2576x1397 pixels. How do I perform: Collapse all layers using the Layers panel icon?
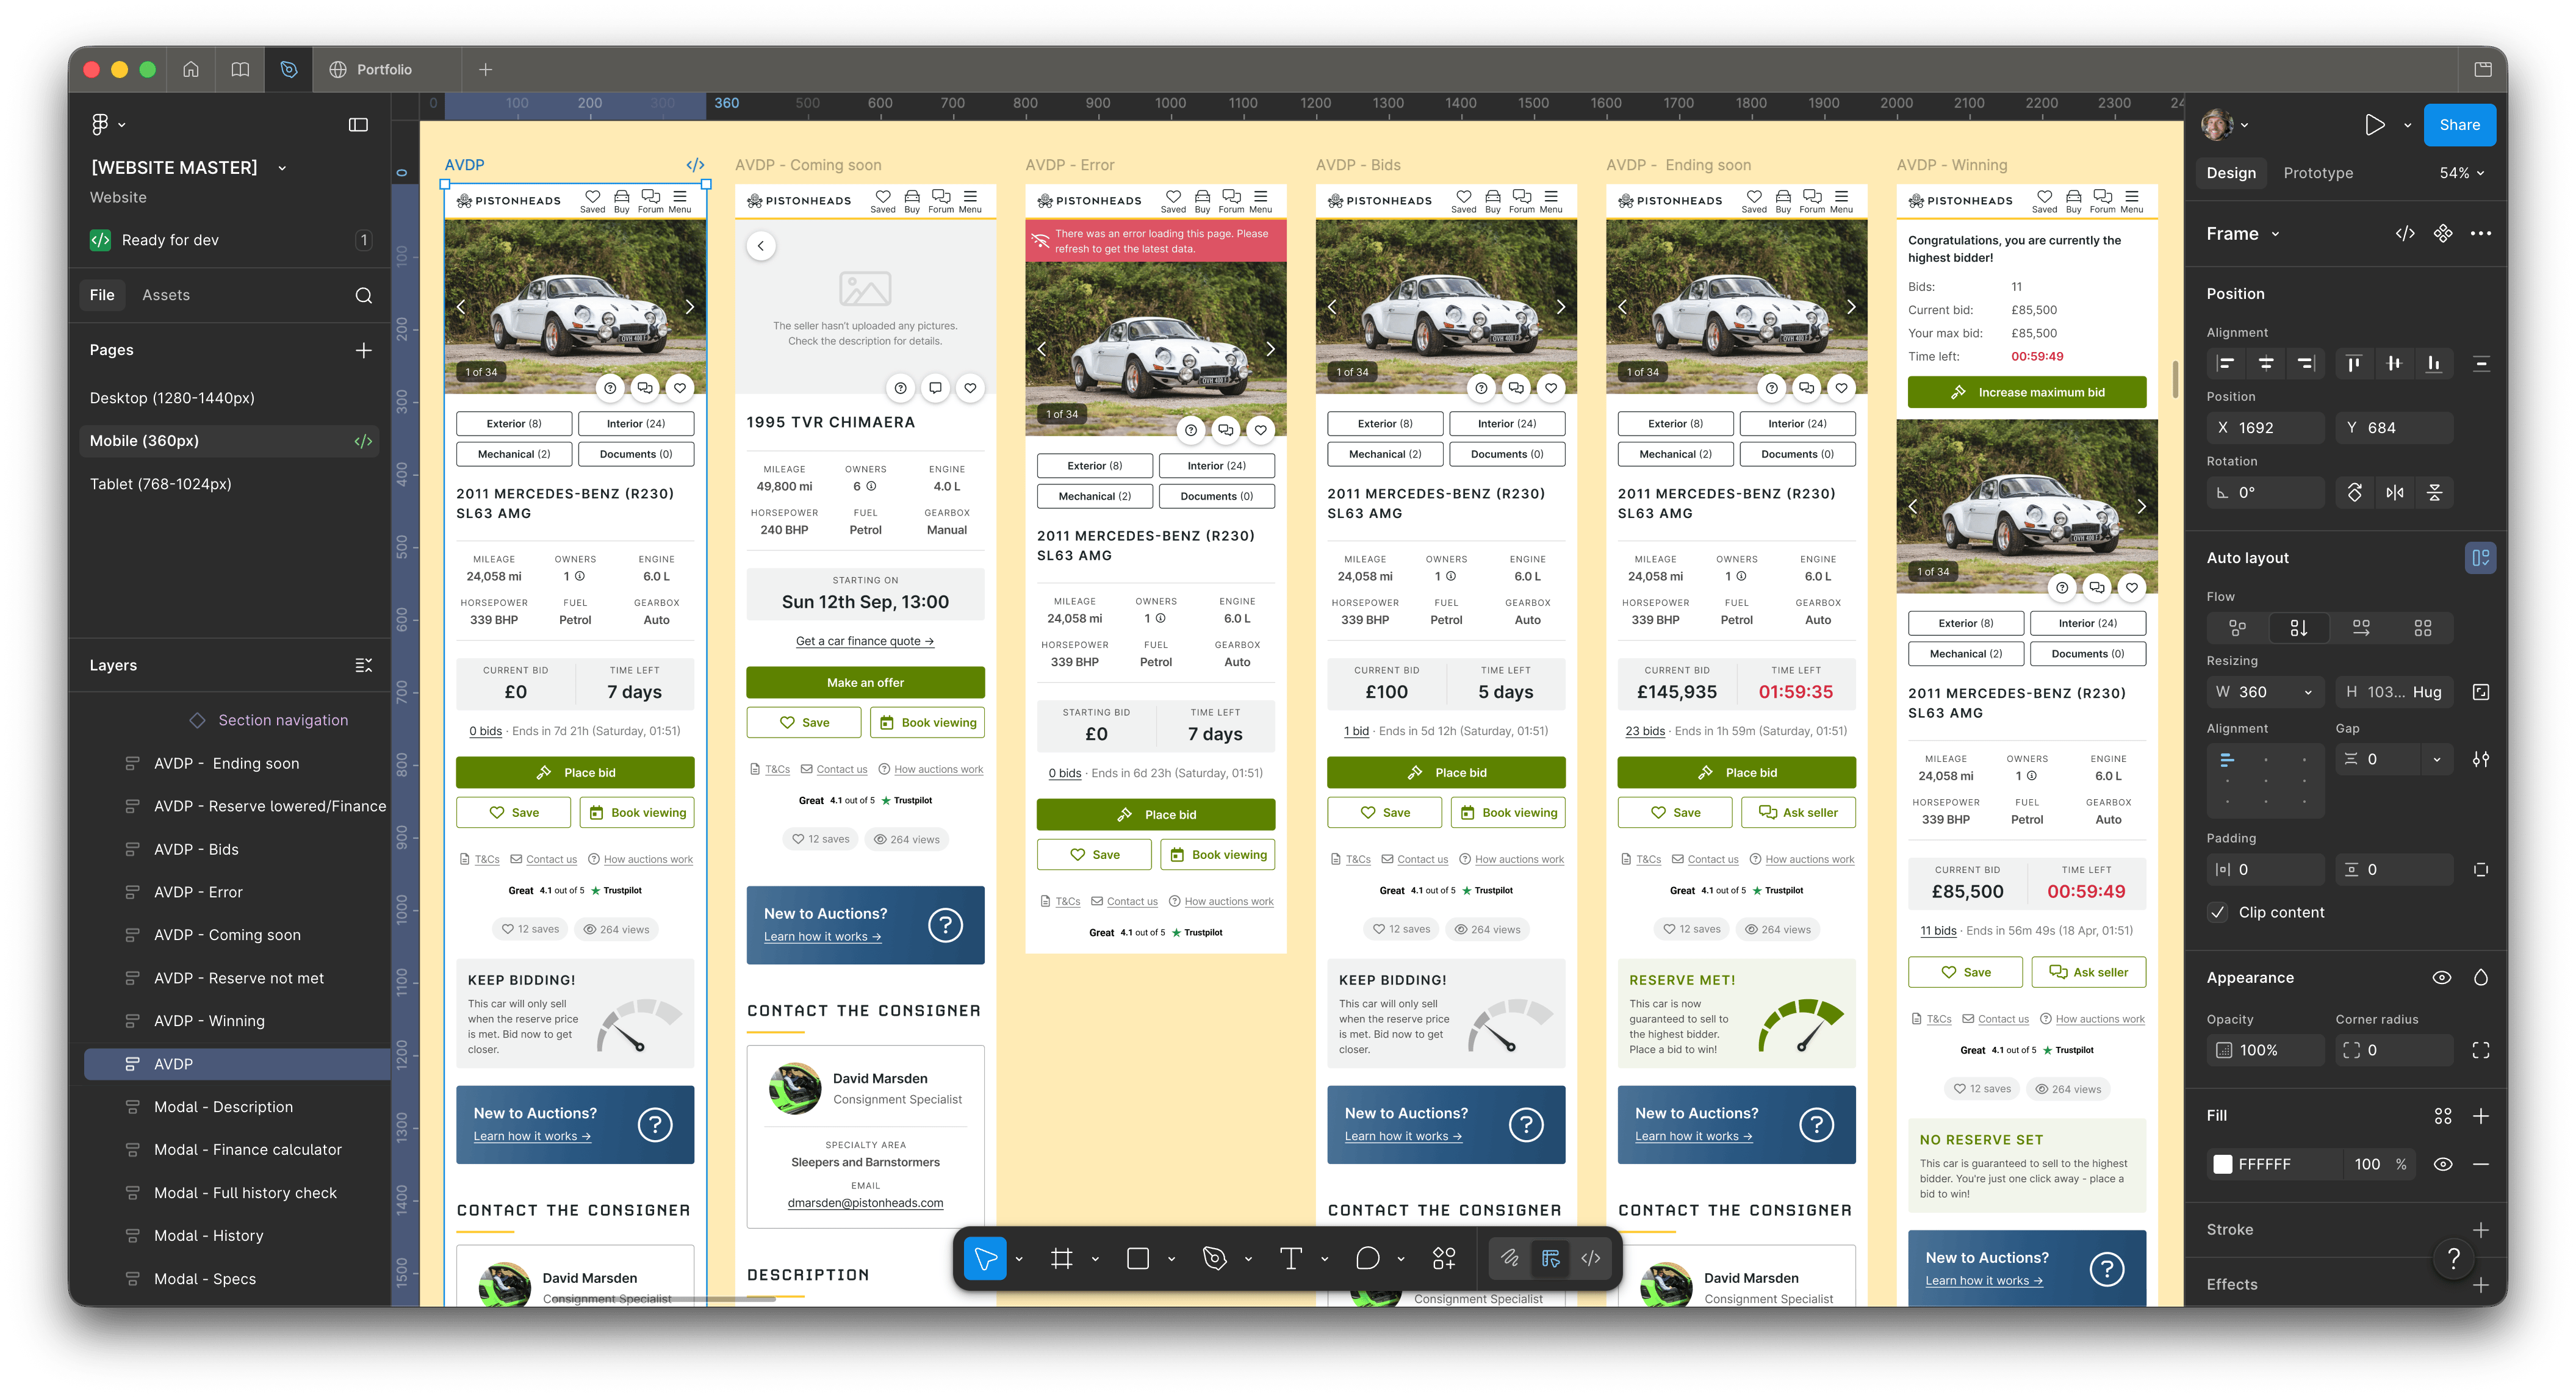364,665
